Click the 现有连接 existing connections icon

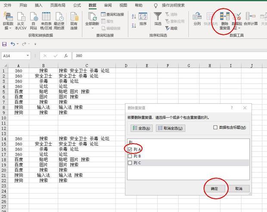coord(74,17)
